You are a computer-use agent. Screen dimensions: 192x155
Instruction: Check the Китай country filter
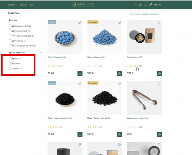tap(10, 64)
